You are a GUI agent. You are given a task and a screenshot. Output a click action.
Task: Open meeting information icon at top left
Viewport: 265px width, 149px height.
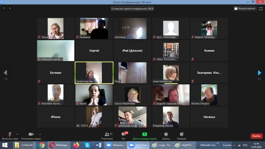(4, 8)
